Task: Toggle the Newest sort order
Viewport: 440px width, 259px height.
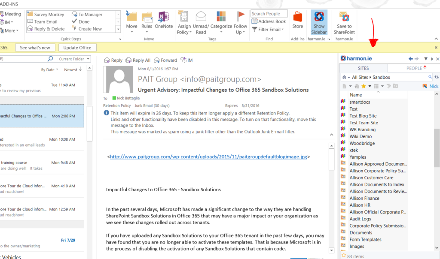Action: [x=73, y=69]
